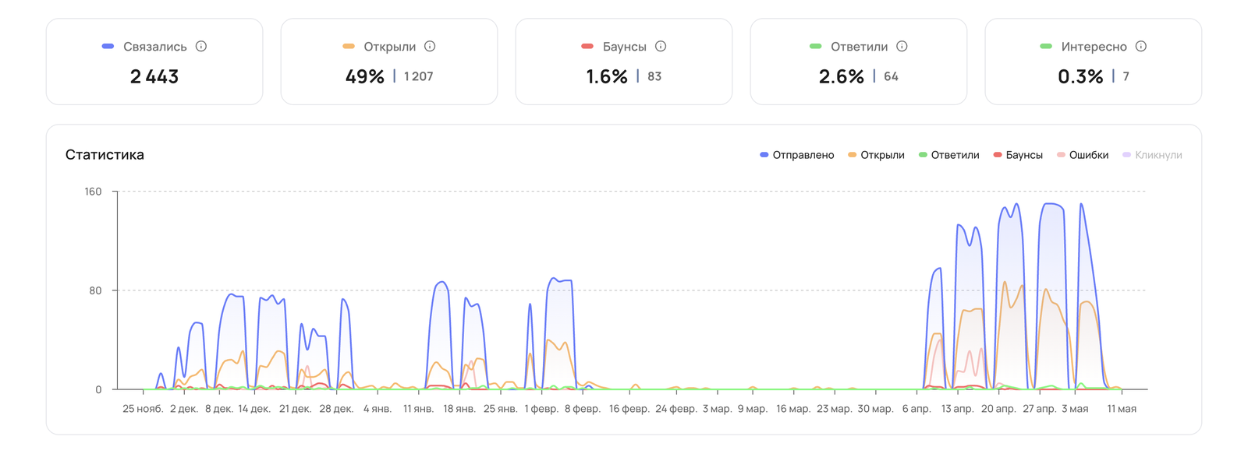This screenshot has height=454, width=1248.
Task: Toggle Баунсы series in legend
Action: pyautogui.click(x=1018, y=155)
